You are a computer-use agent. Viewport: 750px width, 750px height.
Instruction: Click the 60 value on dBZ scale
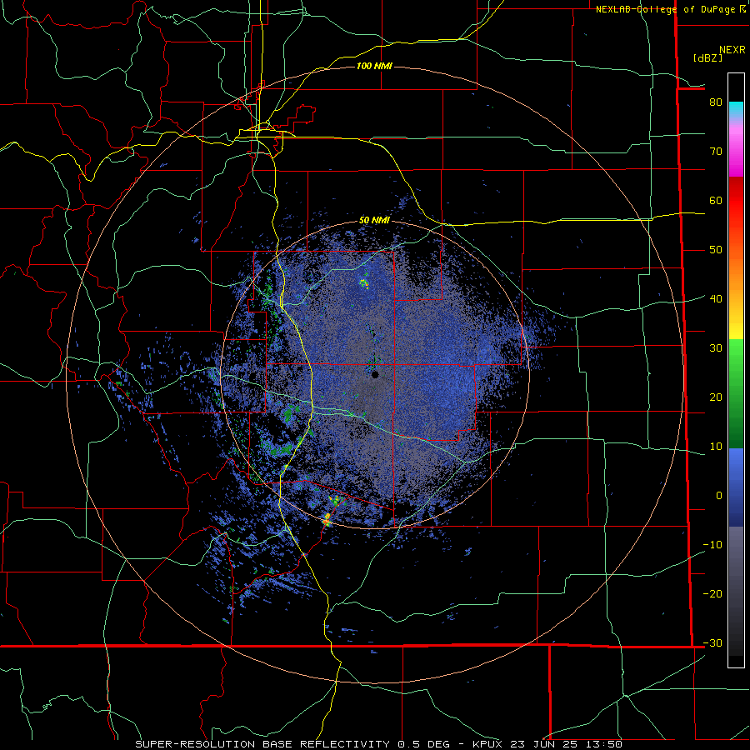[x=716, y=200]
